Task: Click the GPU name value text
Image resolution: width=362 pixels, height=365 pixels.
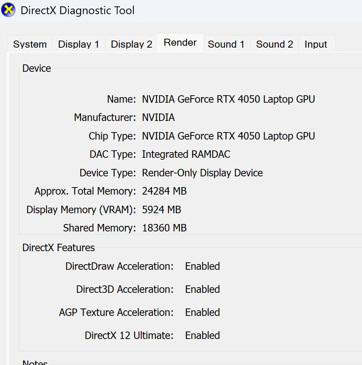Action: (228, 99)
